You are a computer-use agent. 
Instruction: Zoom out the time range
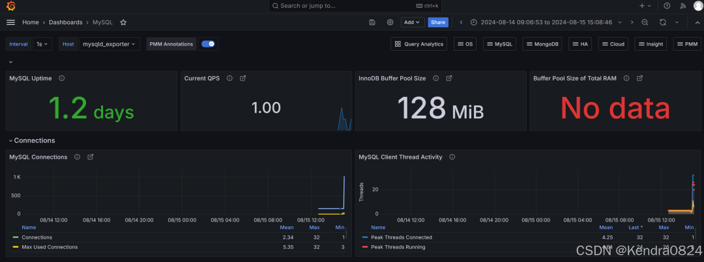(x=645, y=22)
